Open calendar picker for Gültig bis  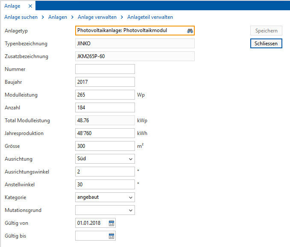111,236
